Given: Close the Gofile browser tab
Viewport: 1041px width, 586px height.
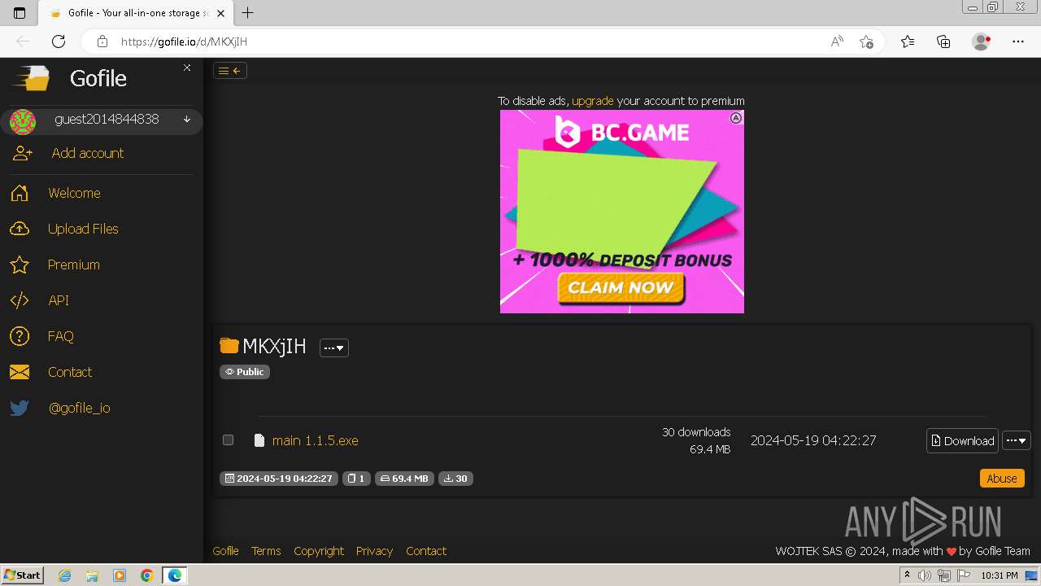Looking at the screenshot, I should [221, 13].
